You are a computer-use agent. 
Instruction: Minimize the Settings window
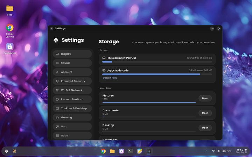(212, 29)
